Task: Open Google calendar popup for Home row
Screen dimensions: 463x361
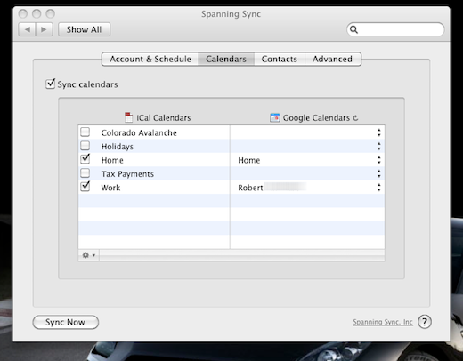Action: click(379, 160)
